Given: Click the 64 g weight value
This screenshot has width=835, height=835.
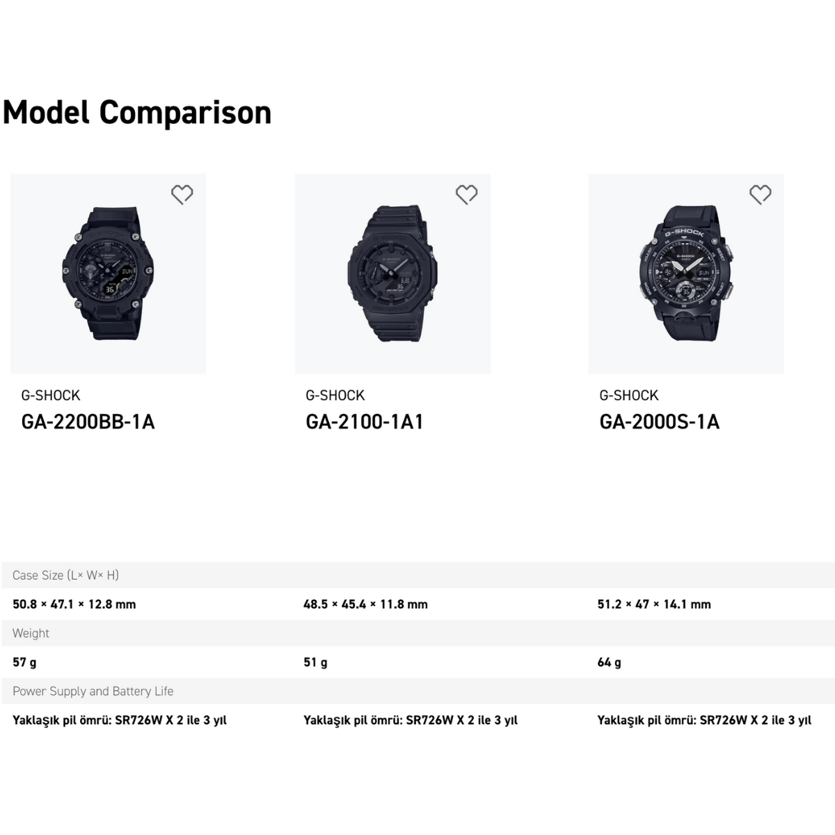Looking at the screenshot, I should click(609, 662).
